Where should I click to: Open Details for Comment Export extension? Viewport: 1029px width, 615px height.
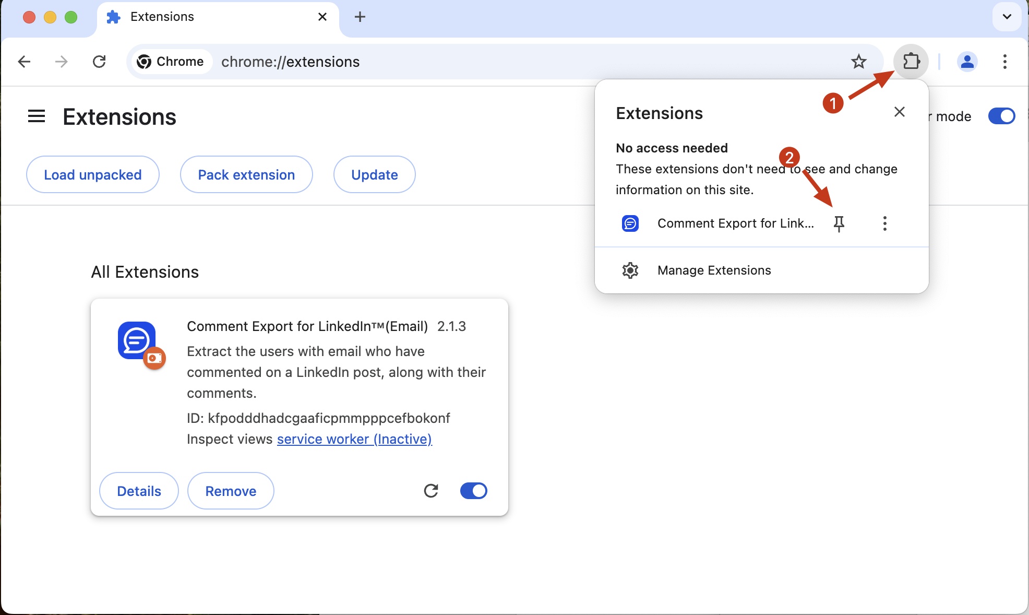(139, 491)
